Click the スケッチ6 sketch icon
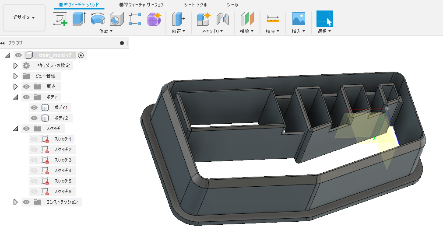This screenshot has height=237, width=443. click(x=45, y=191)
